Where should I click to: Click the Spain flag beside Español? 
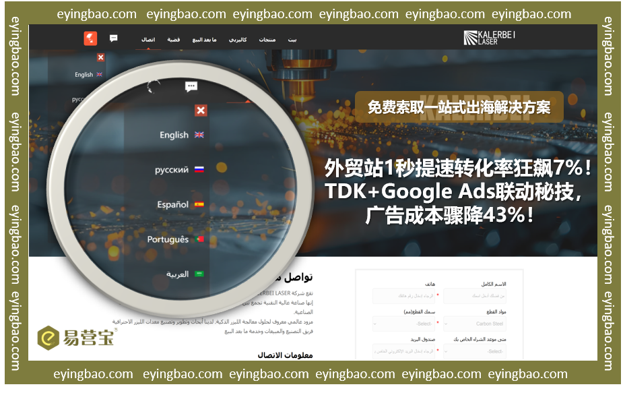(198, 203)
